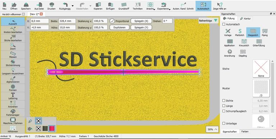This screenshot has width=276, height=139.
Task: Open the Farbmanager tool
Action: tap(13, 113)
